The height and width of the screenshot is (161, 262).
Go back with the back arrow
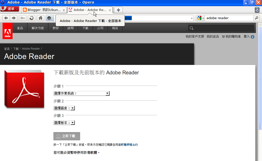coord(6,18)
